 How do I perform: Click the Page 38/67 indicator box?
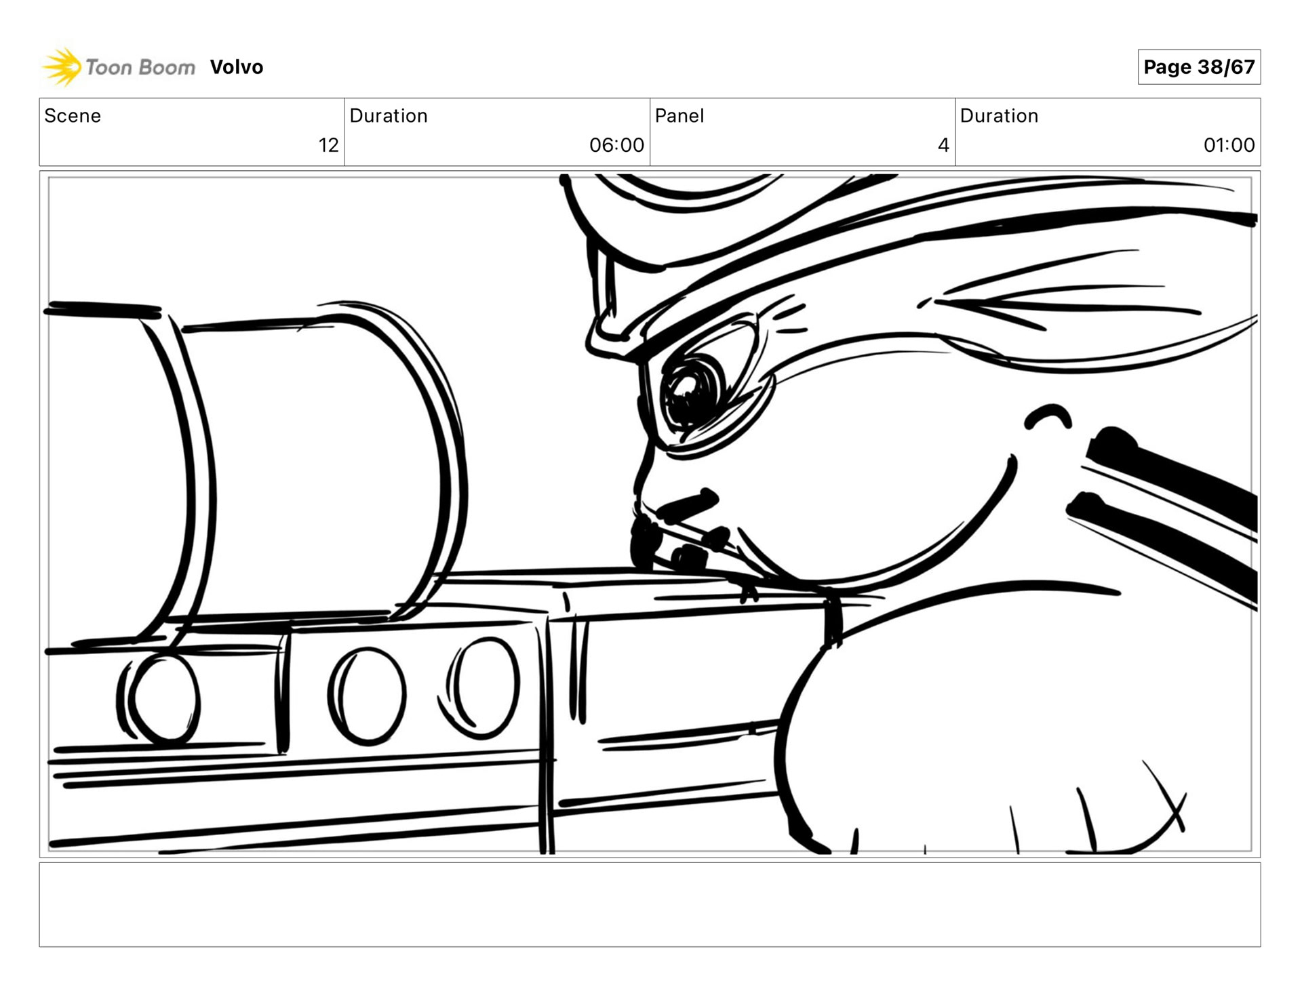point(1198,67)
